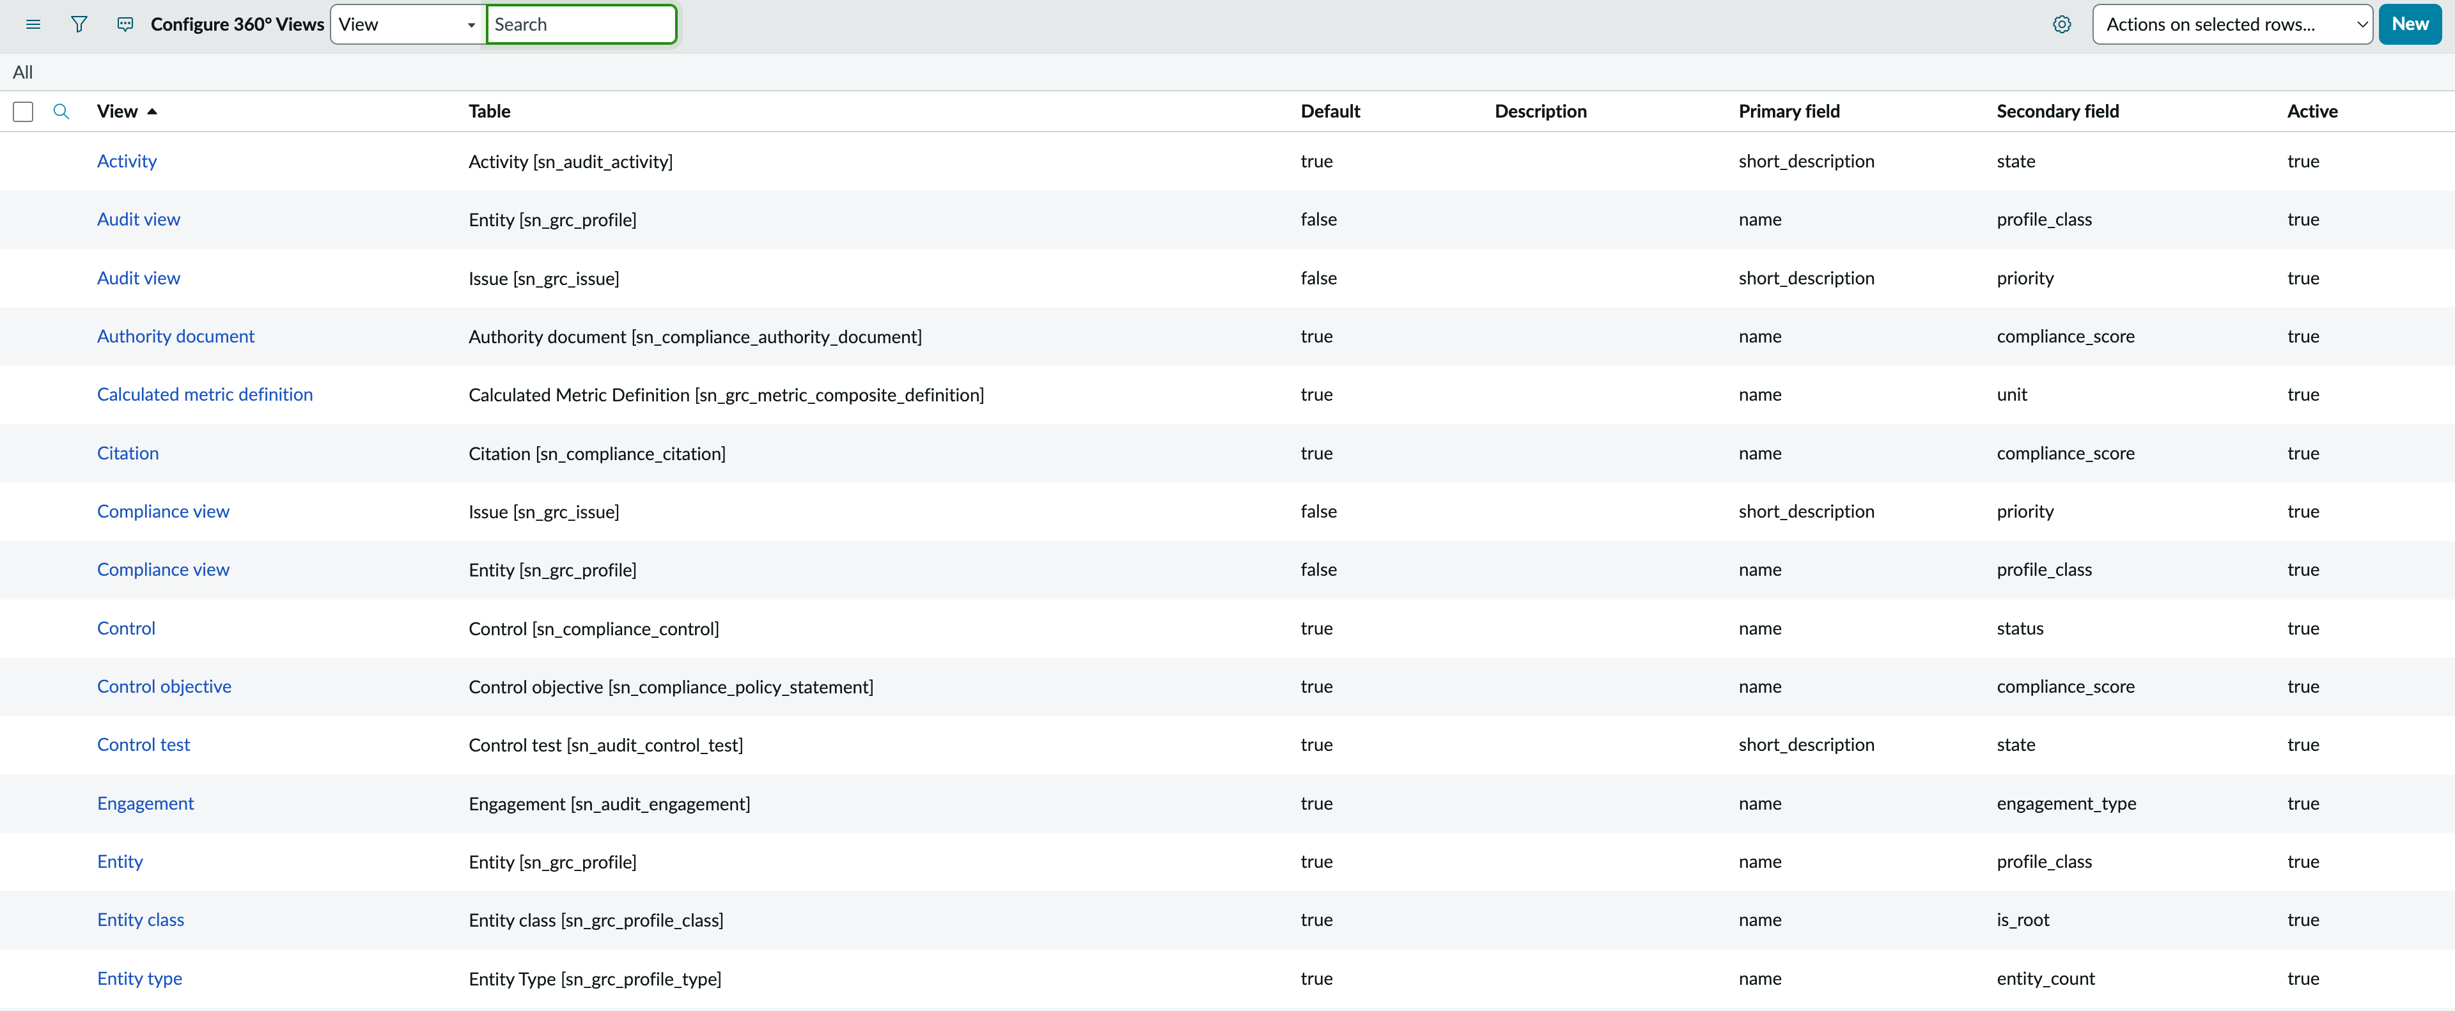The width and height of the screenshot is (2455, 1011).
Task: Click short_description in Activity row
Action: point(1806,162)
